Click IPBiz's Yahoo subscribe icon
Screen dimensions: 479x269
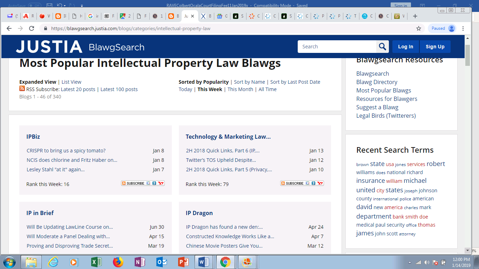click(161, 183)
